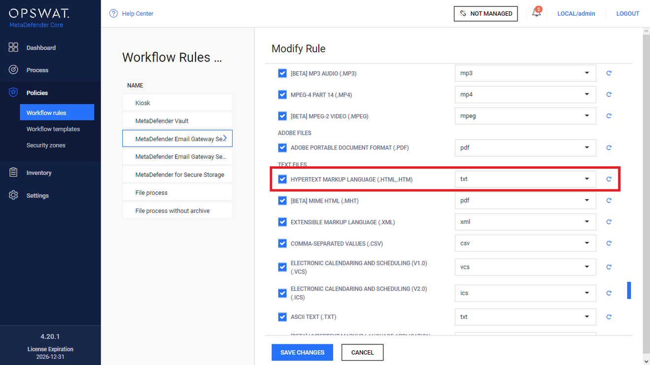Select the Security zones submenu

[46, 145]
